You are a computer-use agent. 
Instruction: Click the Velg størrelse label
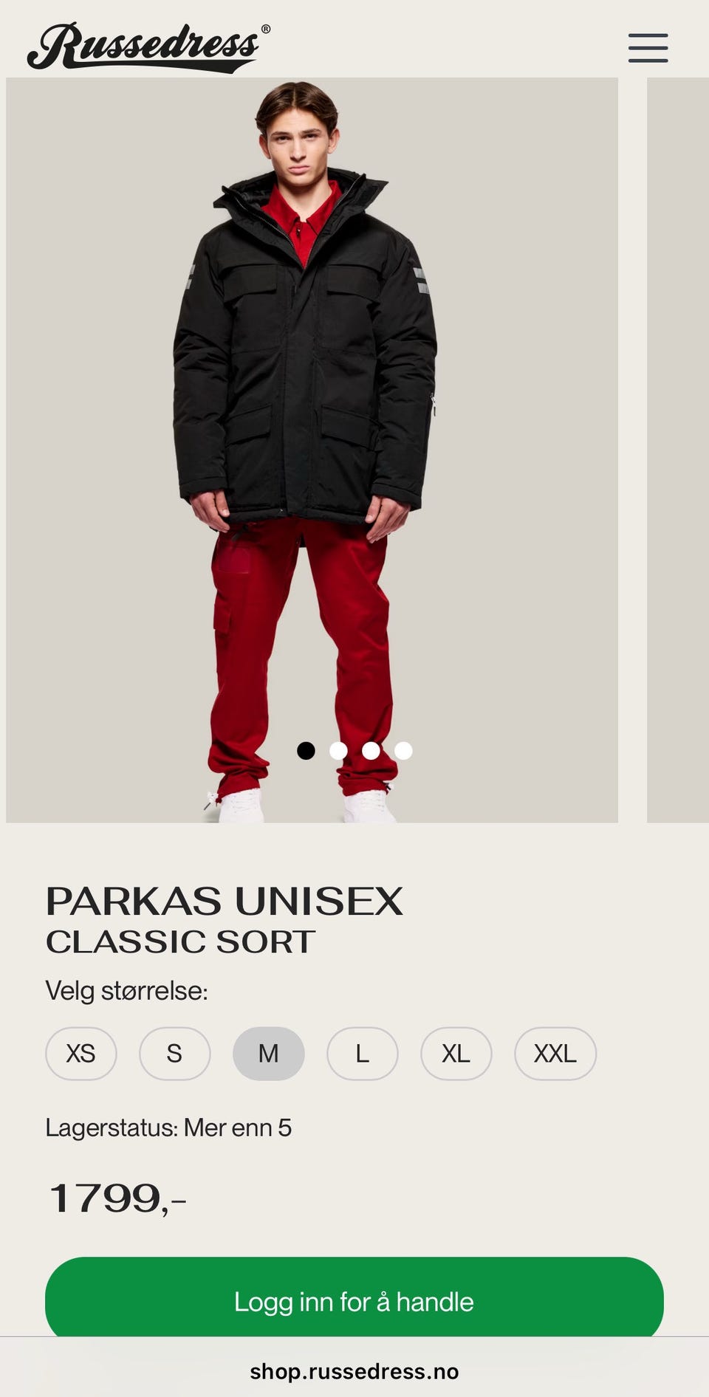(x=126, y=990)
